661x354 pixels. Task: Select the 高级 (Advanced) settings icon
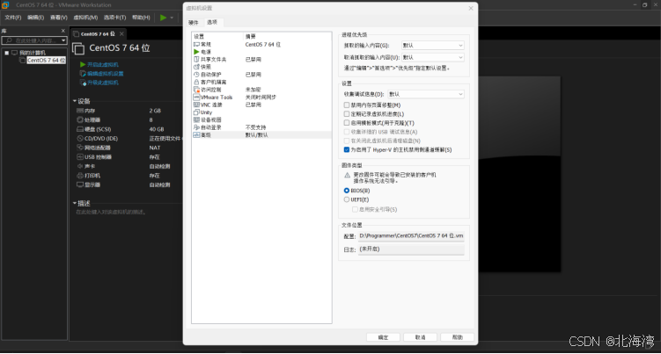196,134
